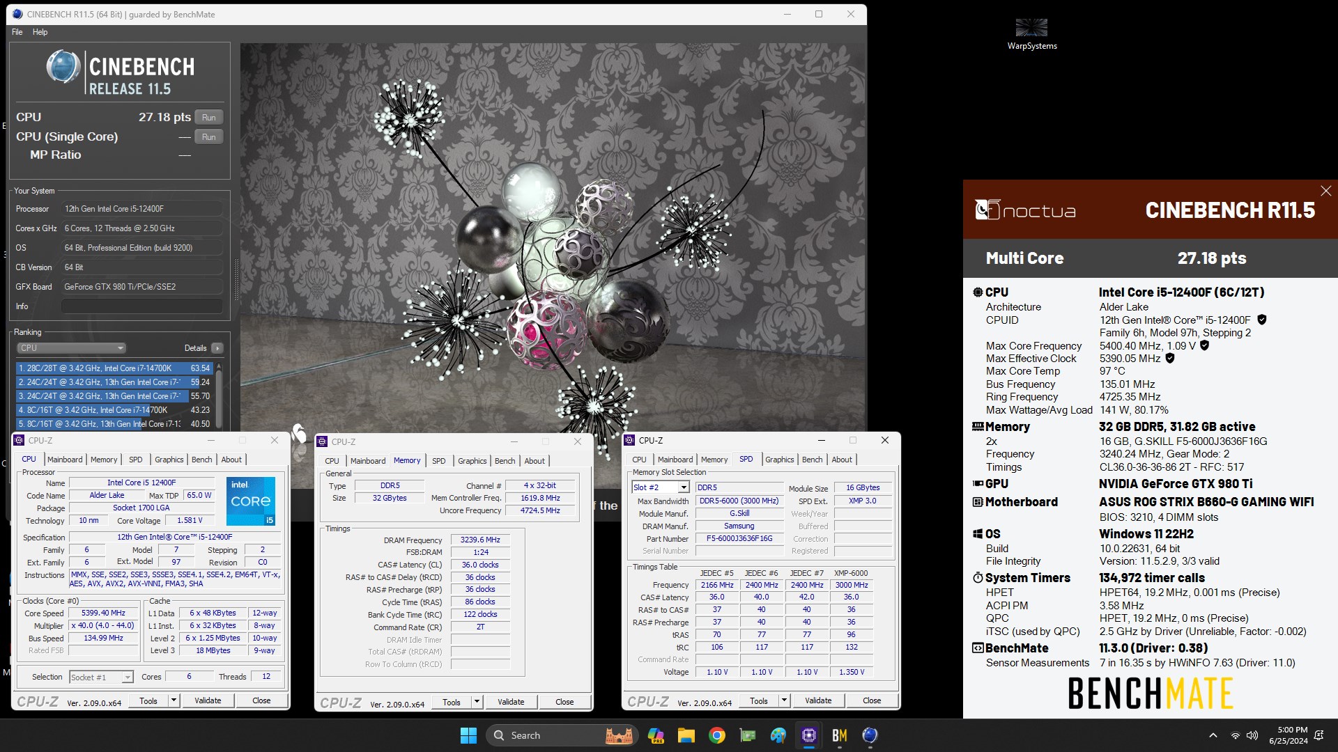Click the DRAM Frequency value 3239.6 MHz

coord(480,540)
